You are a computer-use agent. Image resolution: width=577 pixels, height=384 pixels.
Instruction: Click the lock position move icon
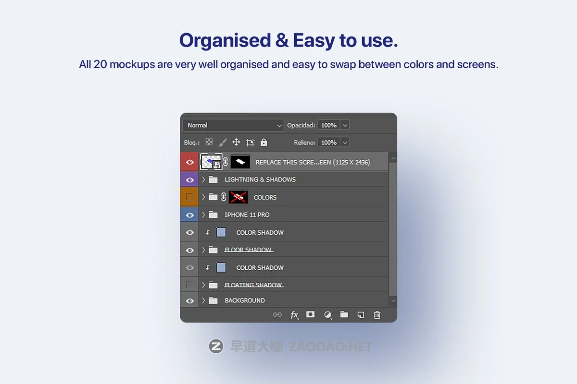pyautogui.click(x=236, y=142)
